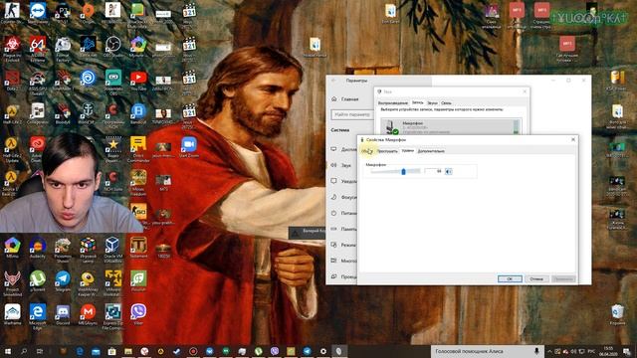
Task: Open the Recycle Bin (Корзина)
Action: [x=617, y=315]
